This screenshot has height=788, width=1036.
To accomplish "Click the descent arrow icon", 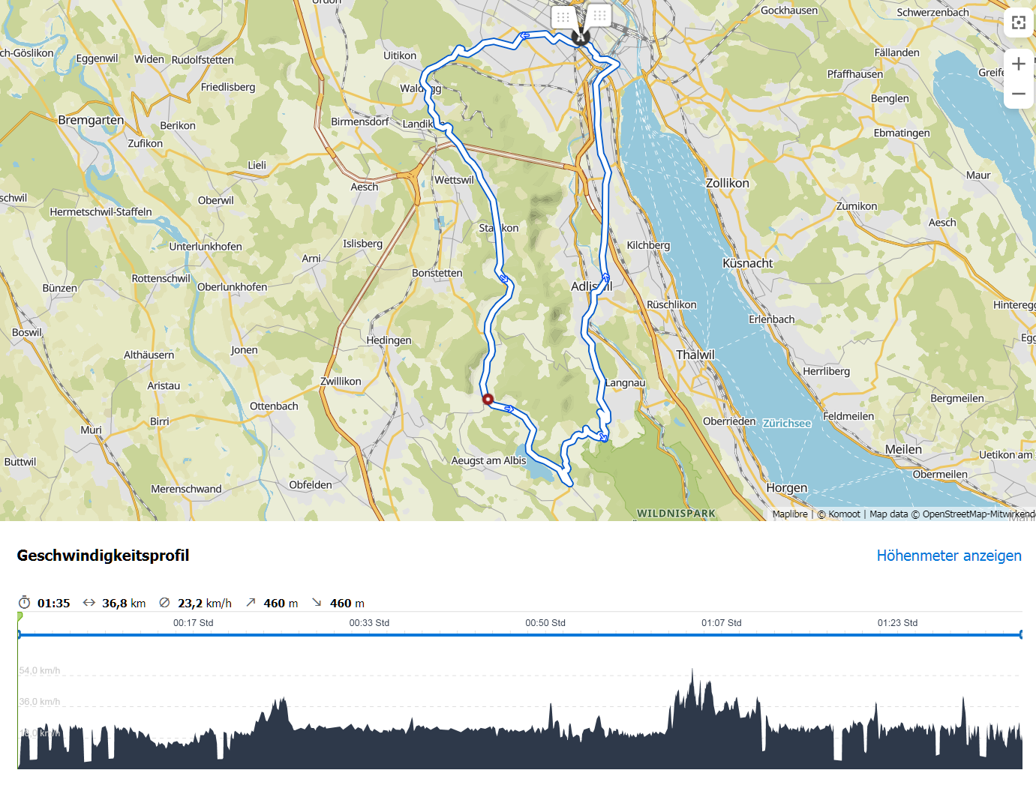I will point(317,603).
